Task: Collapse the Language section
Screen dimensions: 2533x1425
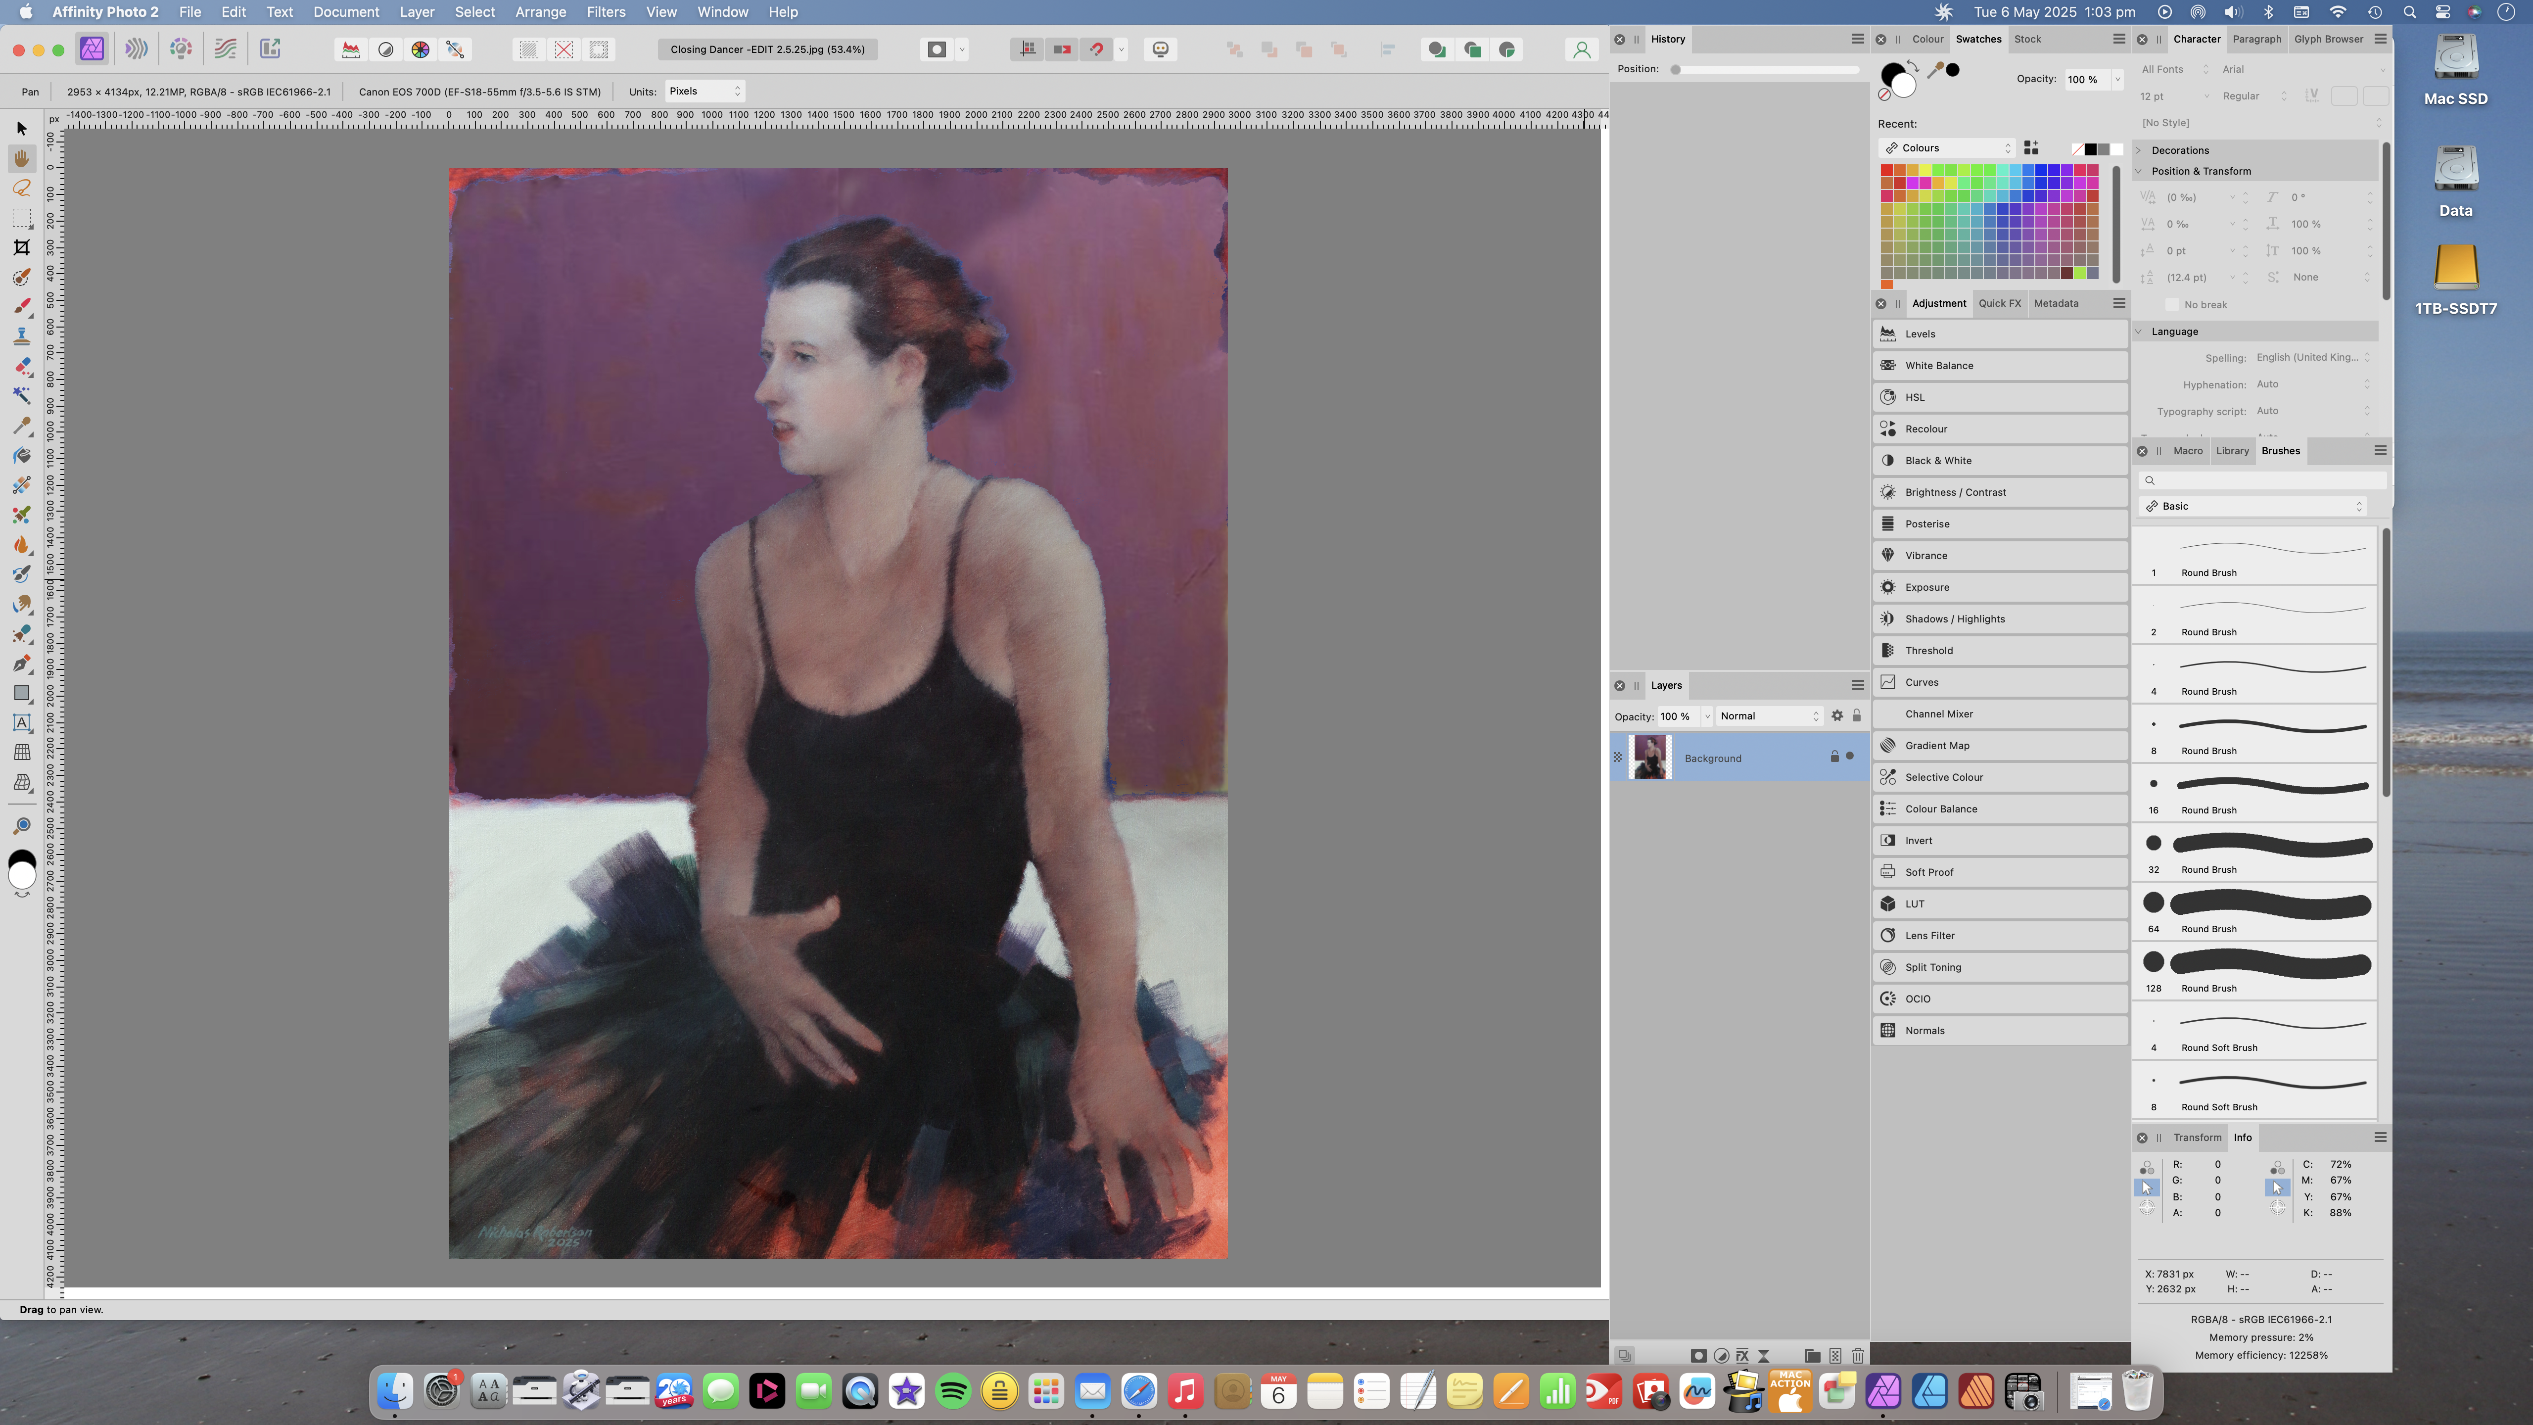Action: [2139, 332]
